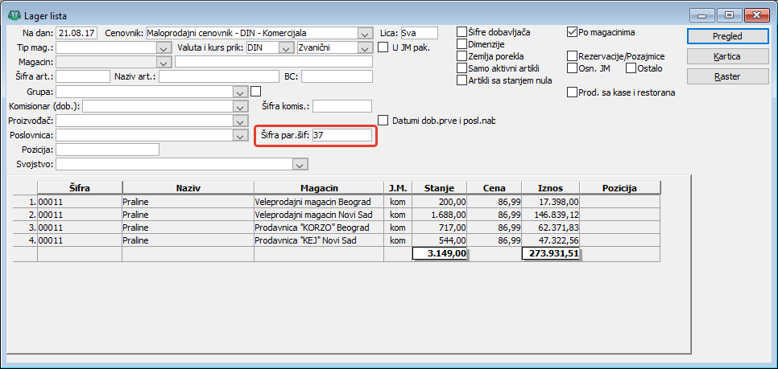Viewport: 778px width, 369px height.
Task: Check the Prod. sa kase i restorana option
Action: [x=572, y=92]
